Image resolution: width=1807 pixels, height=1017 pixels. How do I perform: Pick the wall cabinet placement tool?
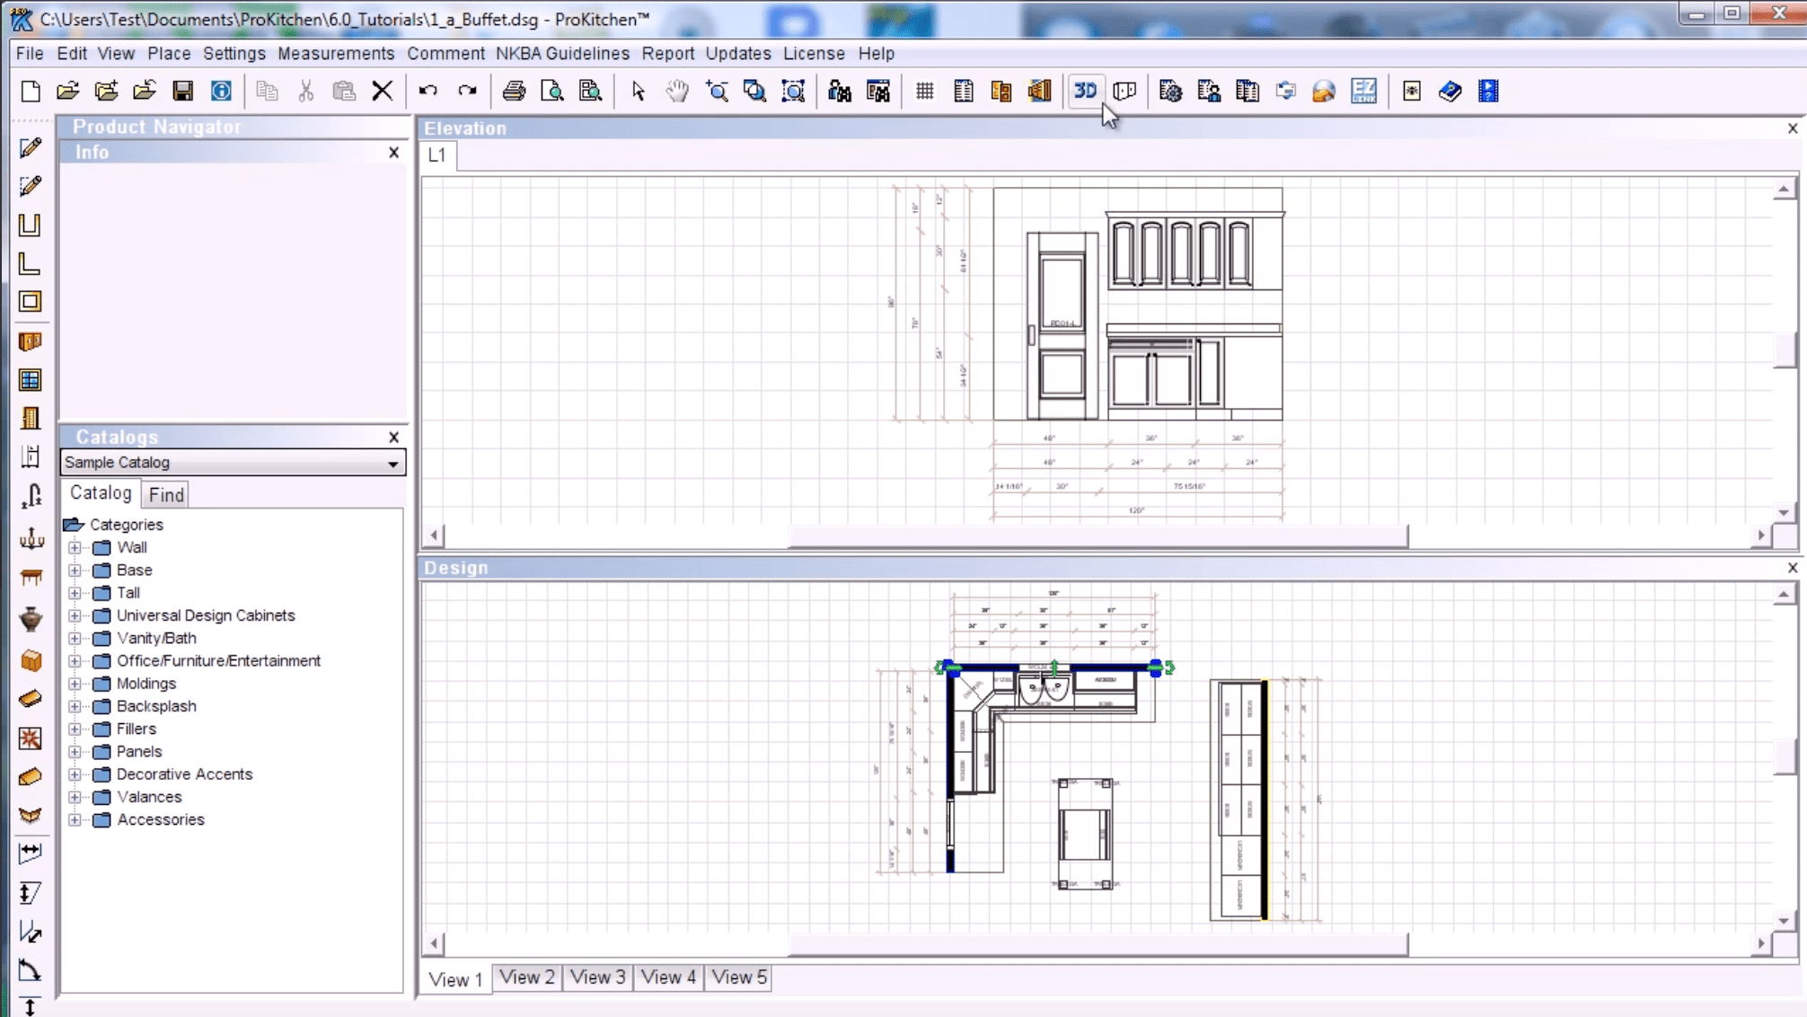(x=31, y=341)
